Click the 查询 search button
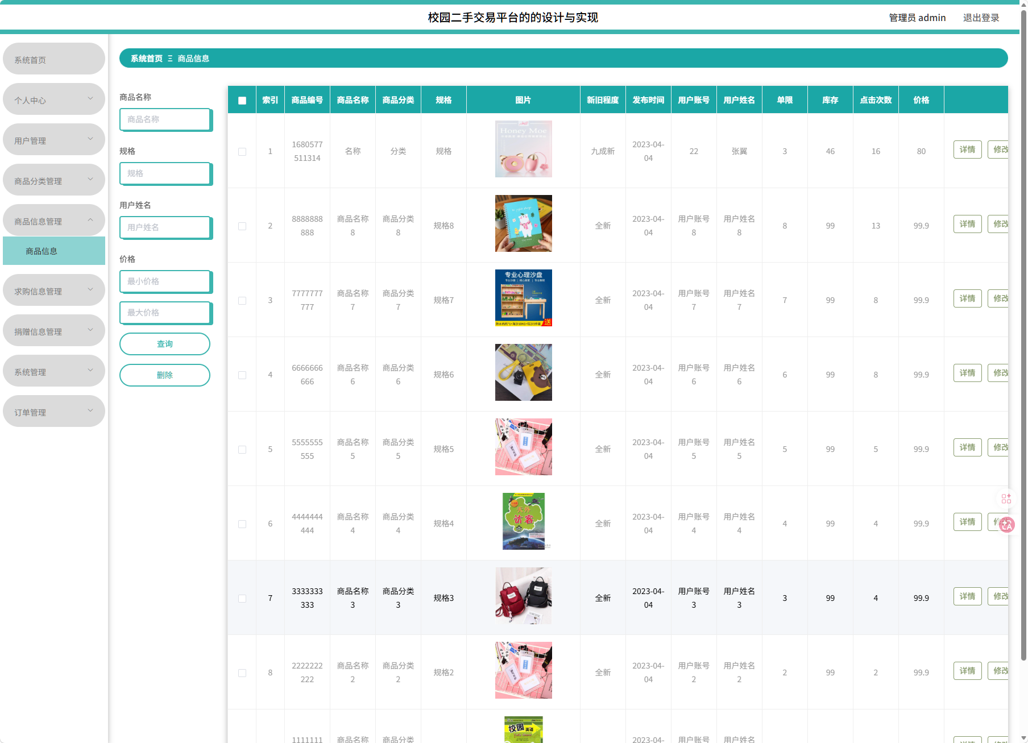The image size is (1028, 743). [x=165, y=344]
